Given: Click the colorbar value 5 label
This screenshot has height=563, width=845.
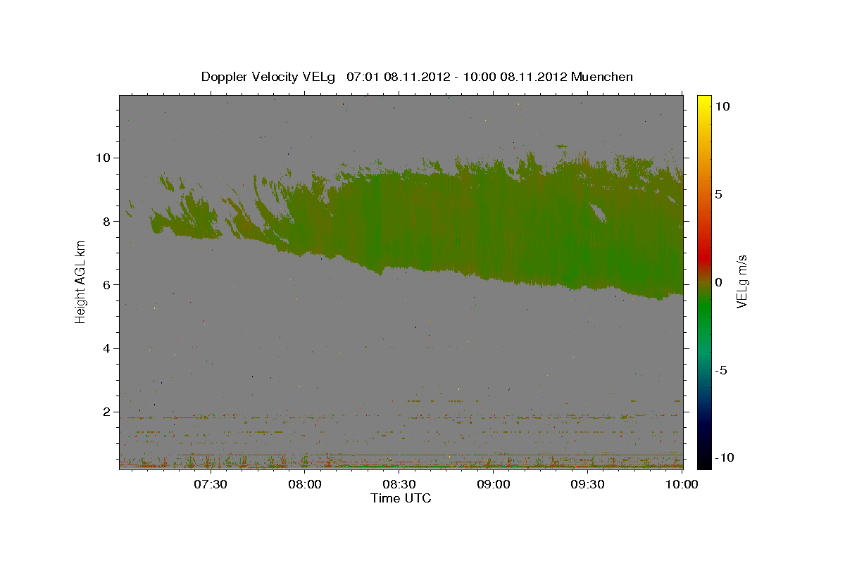Looking at the screenshot, I should [x=718, y=194].
